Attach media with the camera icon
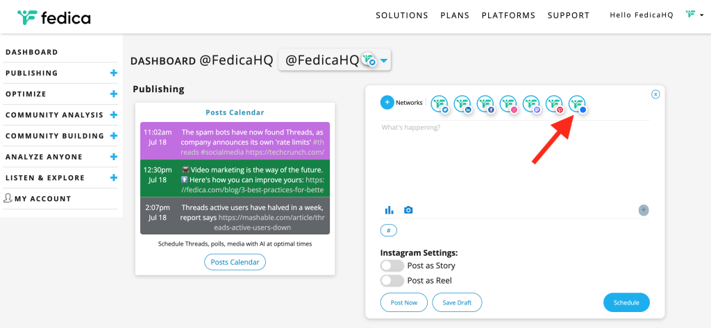 pos(408,210)
